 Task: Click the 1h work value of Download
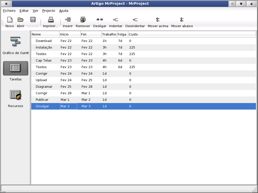[x=105, y=41]
